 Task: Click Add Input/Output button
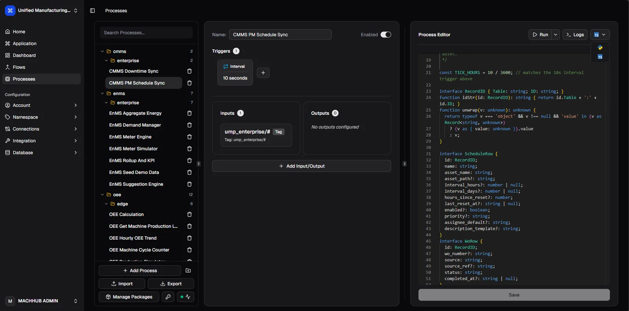coord(302,166)
